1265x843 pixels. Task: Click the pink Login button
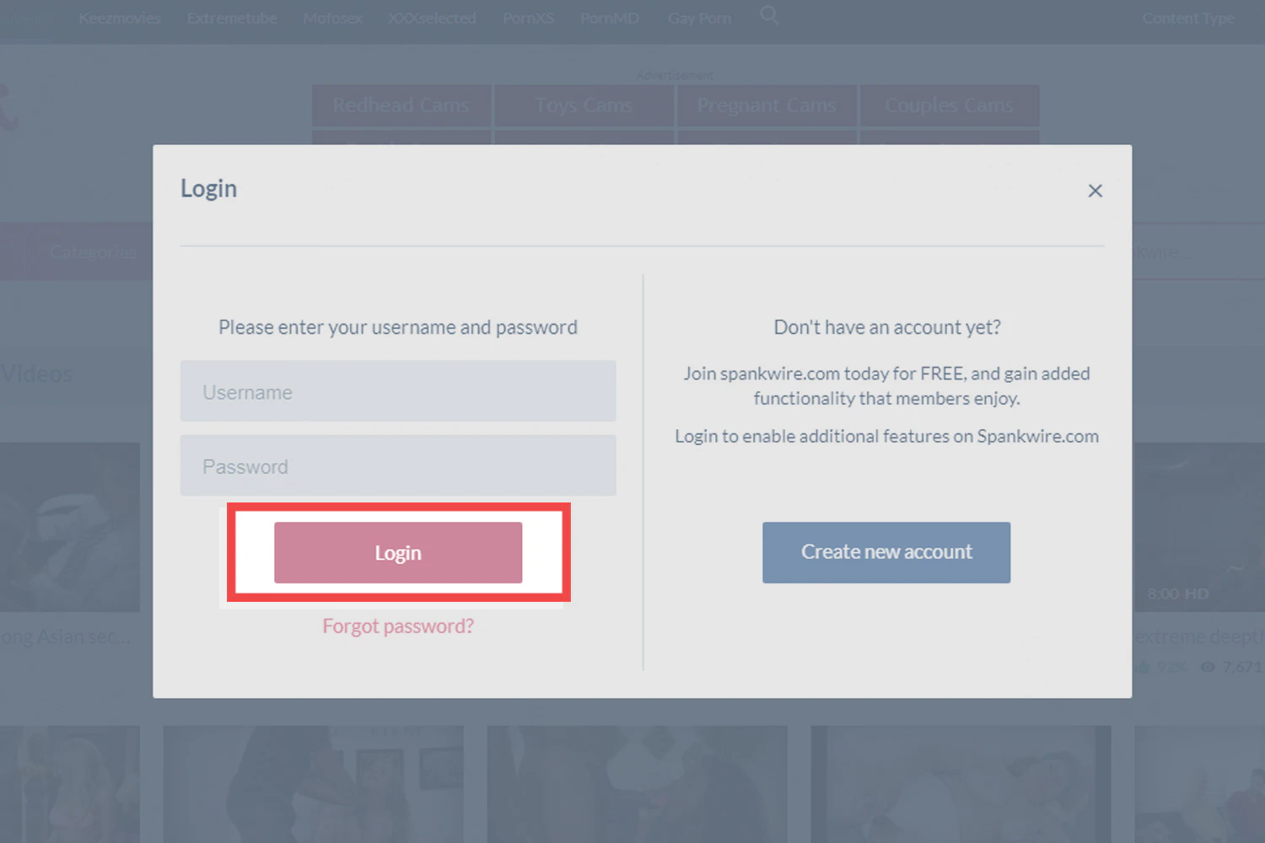(x=398, y=552)
